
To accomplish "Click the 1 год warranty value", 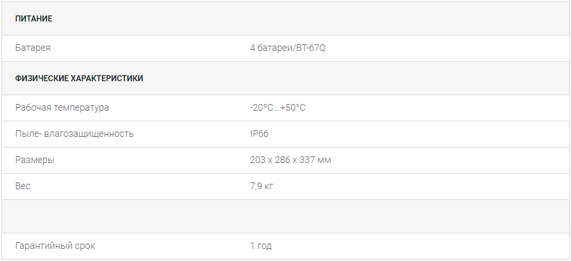I will 261,246.
